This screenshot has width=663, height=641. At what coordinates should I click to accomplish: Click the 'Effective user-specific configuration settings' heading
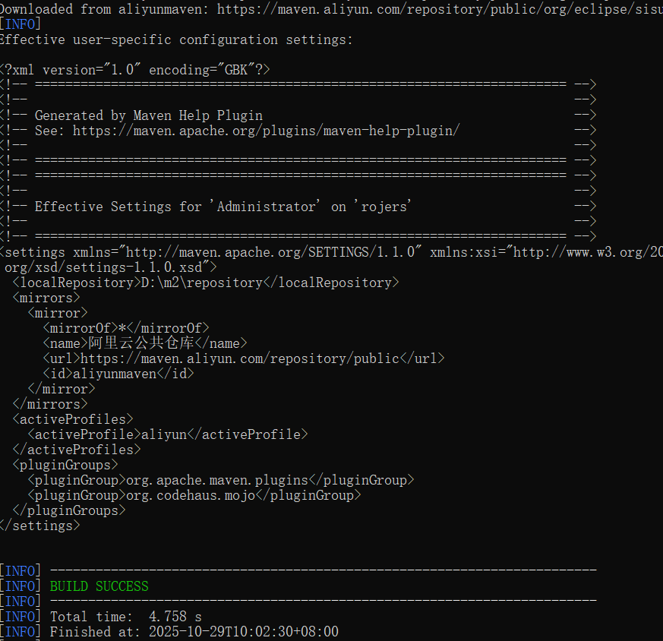[176, 39]
